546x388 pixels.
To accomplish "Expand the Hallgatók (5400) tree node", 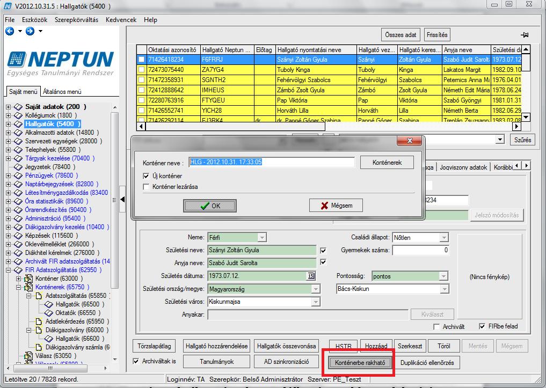I will coord(9,124).
